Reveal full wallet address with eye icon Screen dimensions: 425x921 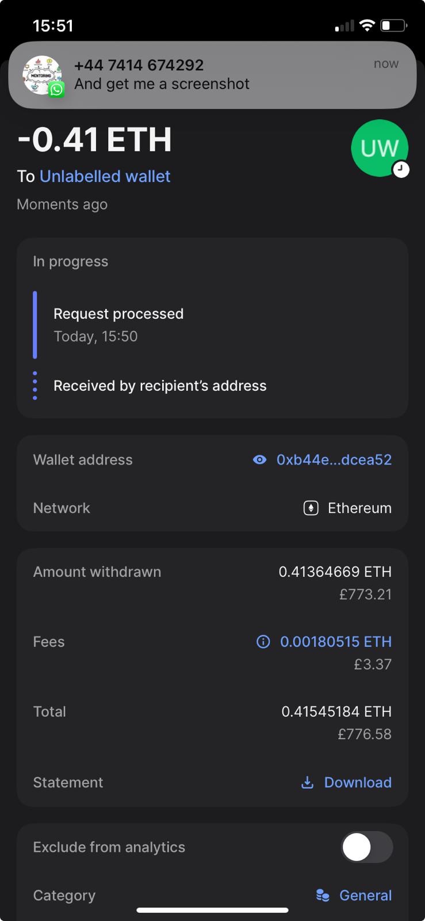coord(260,459)
